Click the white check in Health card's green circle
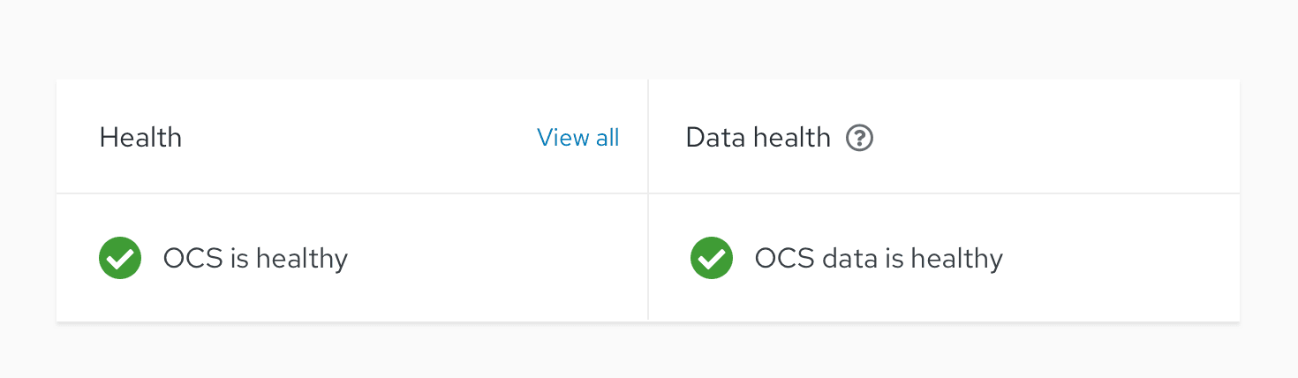This screenshot has width=1298, height=378. click(120, 258)
